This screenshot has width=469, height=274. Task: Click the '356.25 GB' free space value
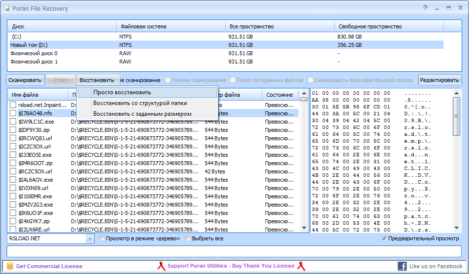(x=349, y=45)
